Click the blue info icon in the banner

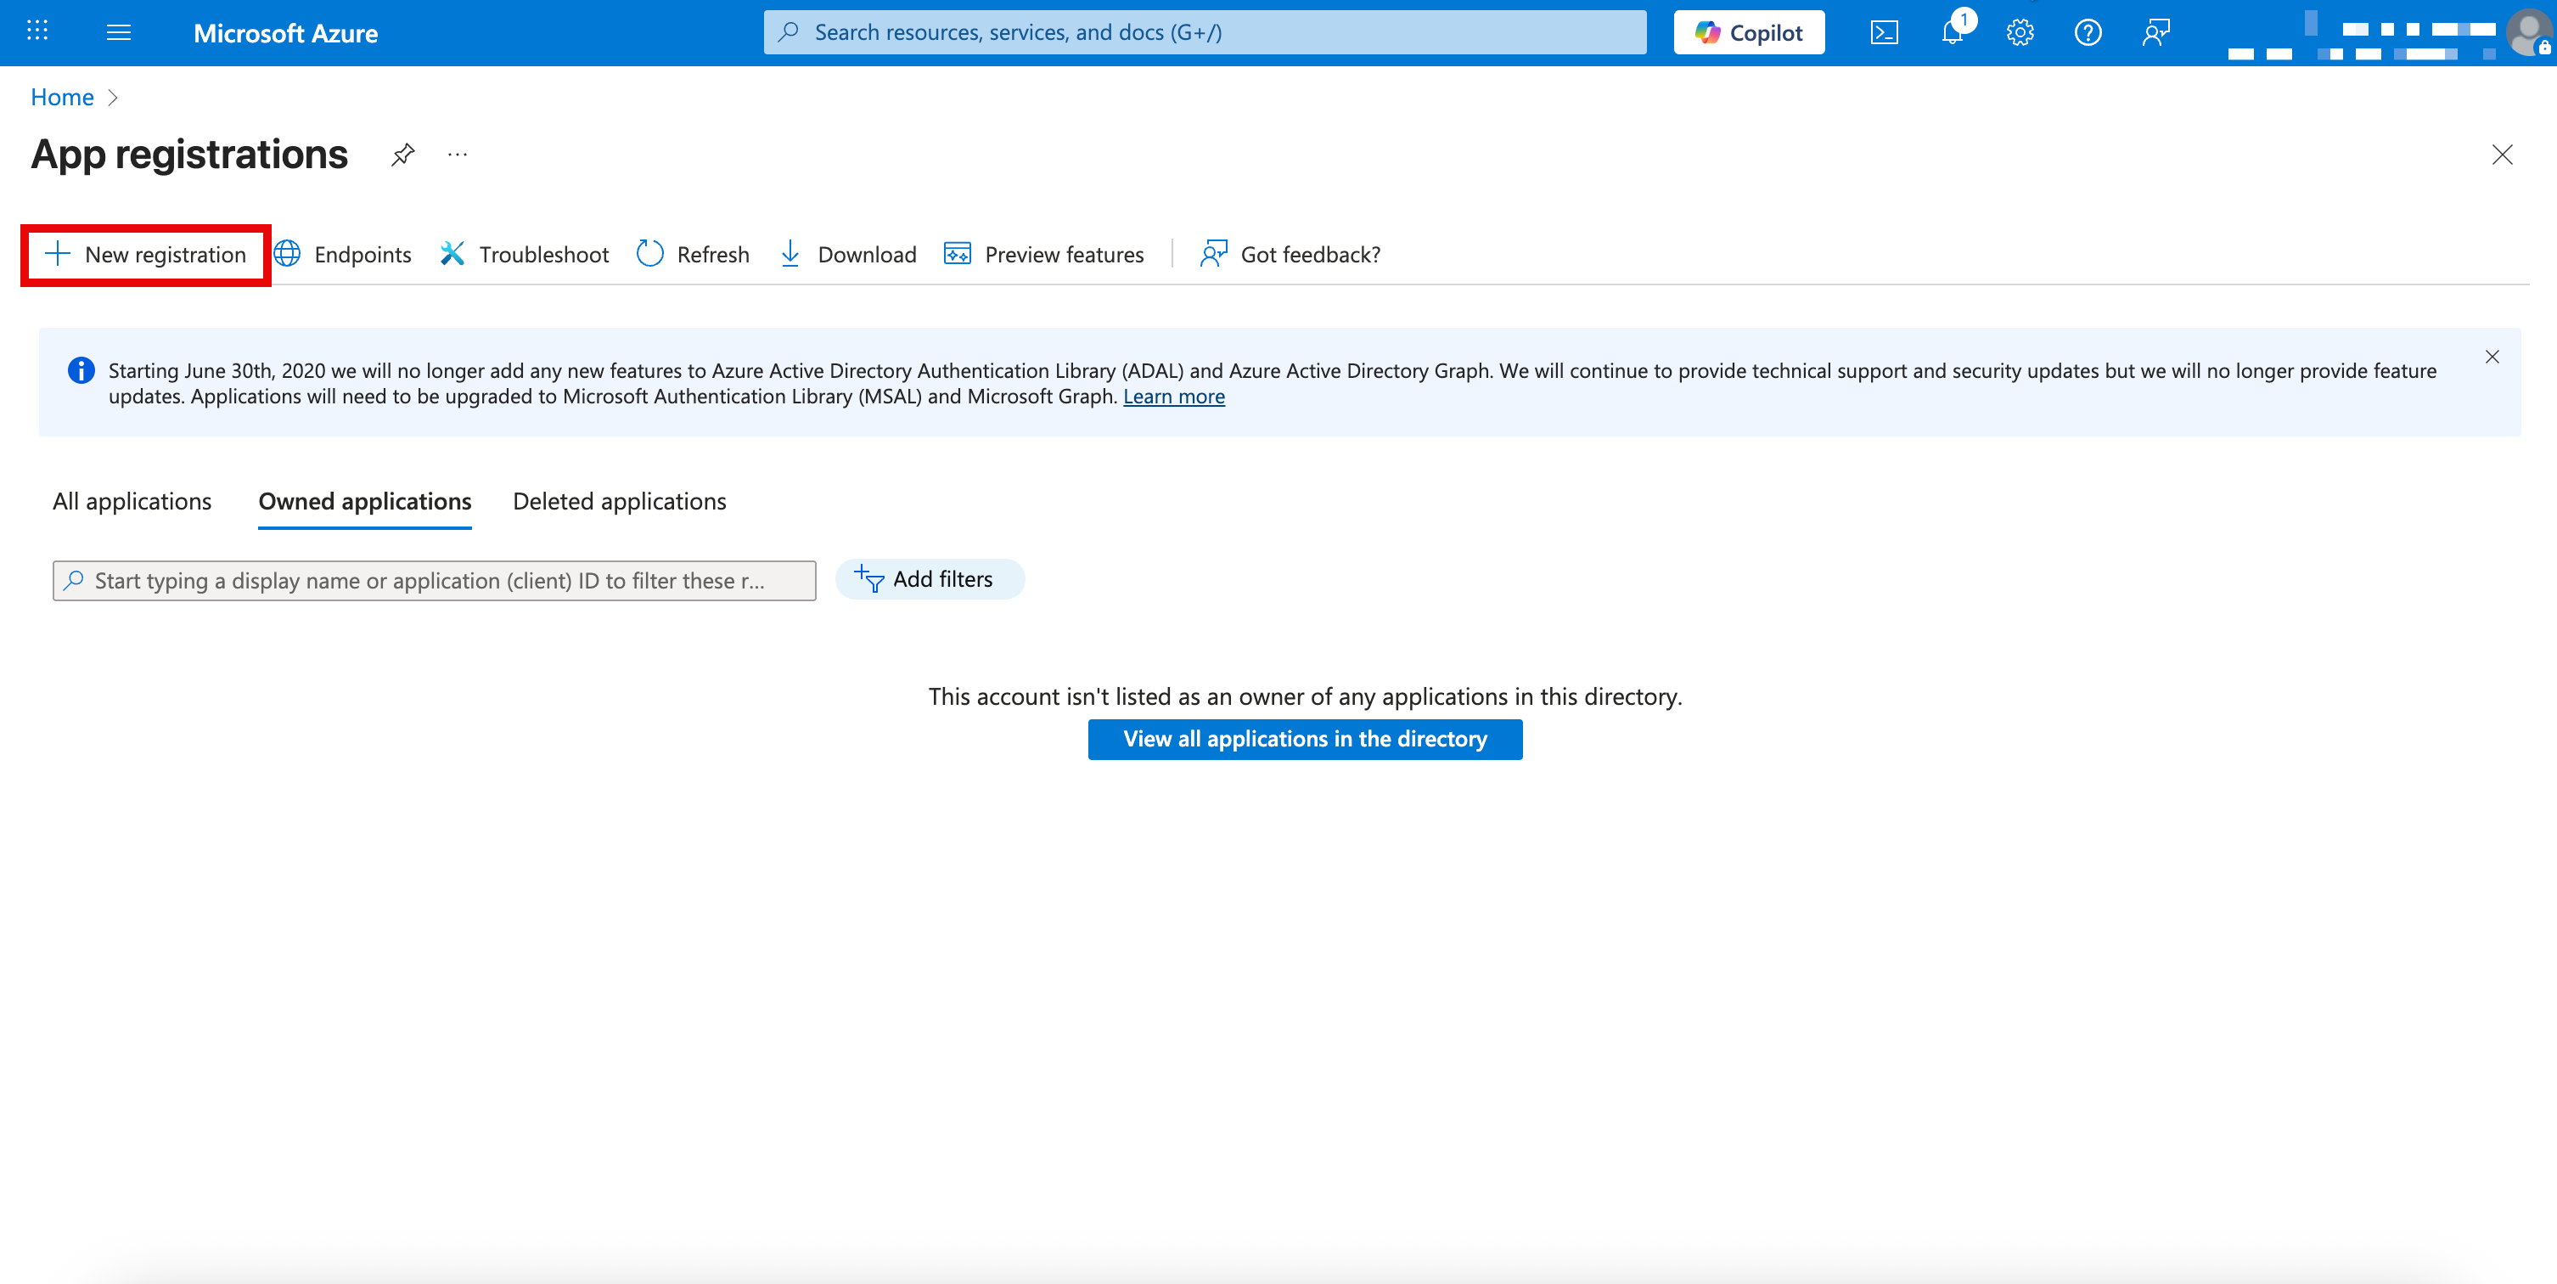click(x=81, y=370)
